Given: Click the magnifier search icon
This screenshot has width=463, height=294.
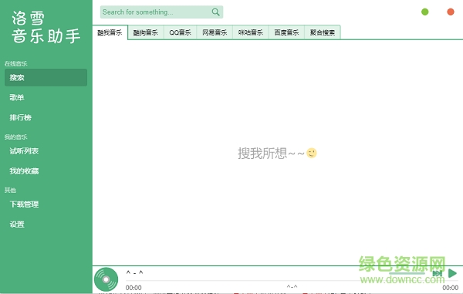Looking at the screenshot, I should tap(216, 12).
